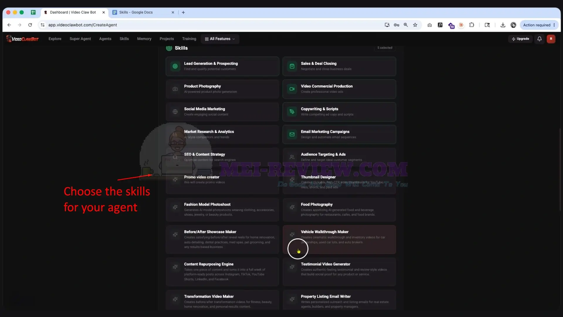Select the Content Repurposing Engine card
The image size is (563, 317).
point(222,272)
